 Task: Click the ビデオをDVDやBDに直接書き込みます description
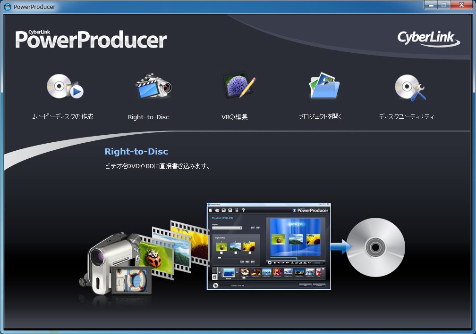[158, 166]
